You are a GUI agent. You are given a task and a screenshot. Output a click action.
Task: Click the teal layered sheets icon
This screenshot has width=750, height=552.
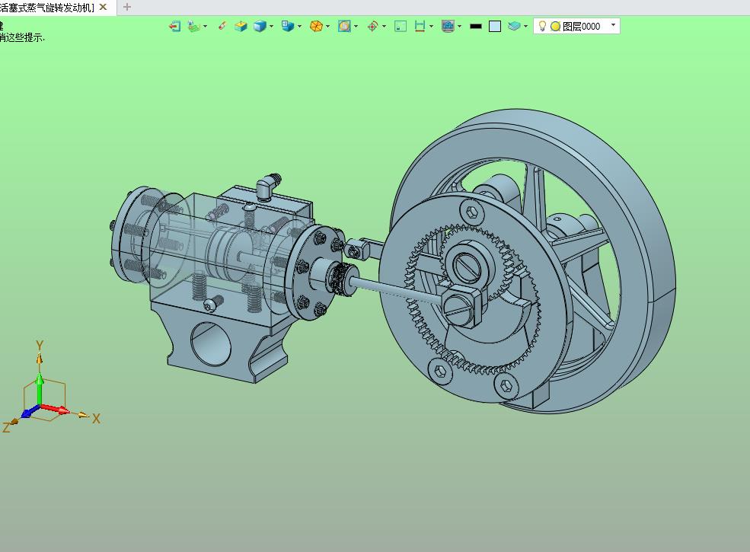click(x=514, y=27)
